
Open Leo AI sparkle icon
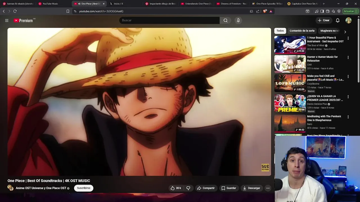(333, 11)
